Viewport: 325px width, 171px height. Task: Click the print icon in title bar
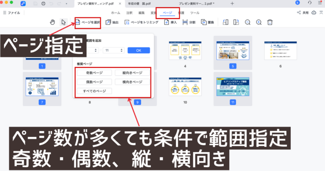pyautogui.click(x=43, y=3)
